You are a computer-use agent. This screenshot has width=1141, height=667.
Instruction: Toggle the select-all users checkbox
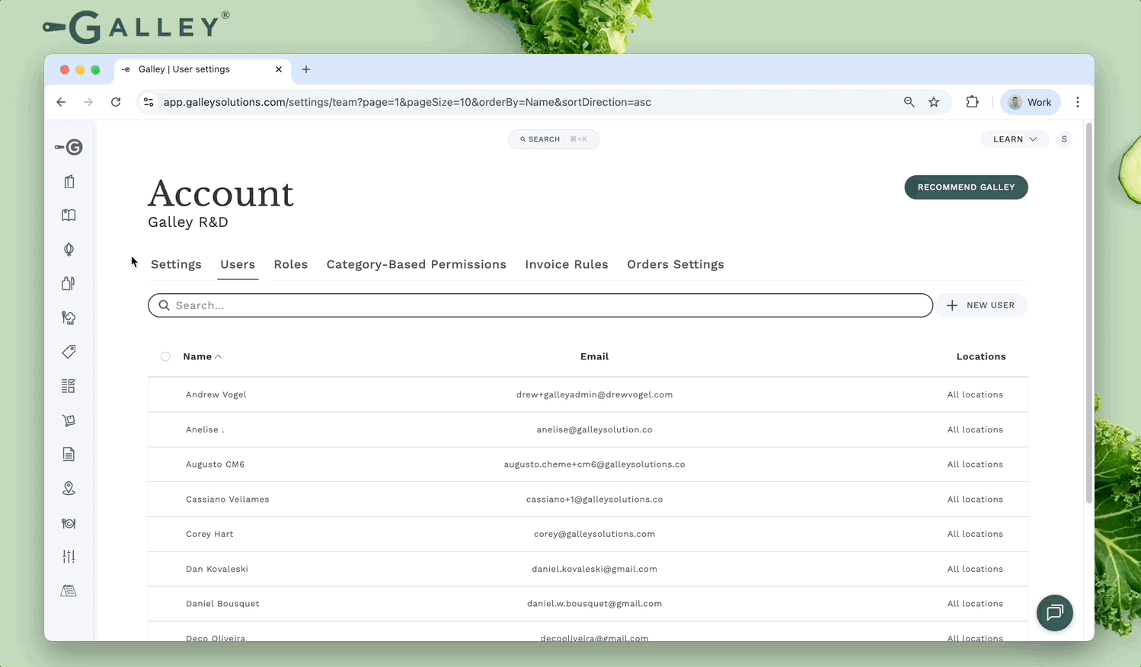[x=165, y=356]
